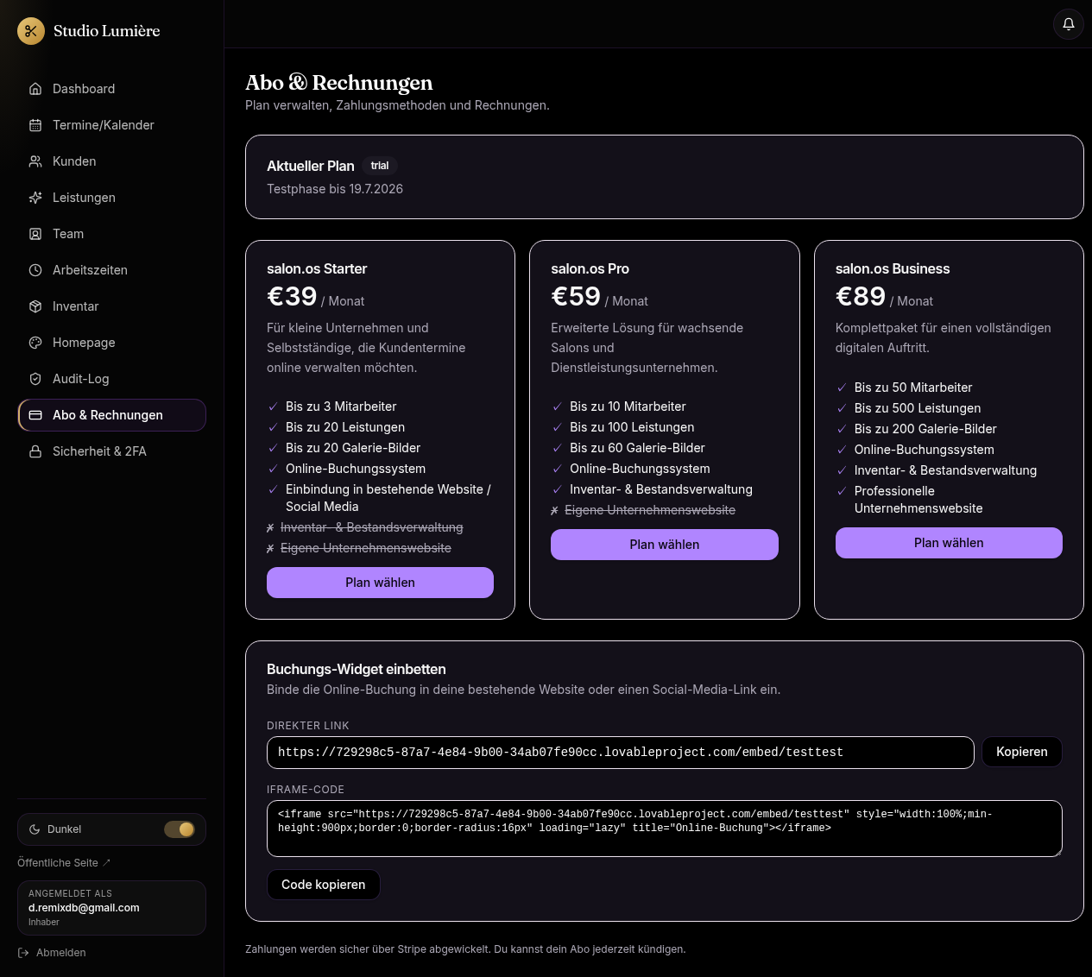Choose the salon.os Business plan button
The width and height of the screenshot is (1092, 977).
point(949,543)
